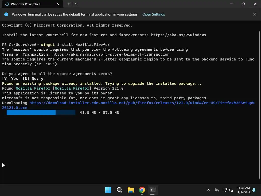Click the download progress bar
The image size is (261, 196).
click(41, 113)
